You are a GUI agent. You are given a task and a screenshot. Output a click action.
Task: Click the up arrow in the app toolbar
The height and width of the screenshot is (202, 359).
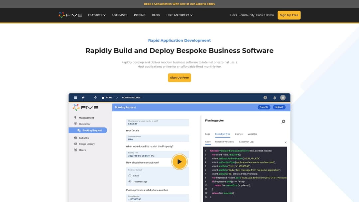coord(95,97)
